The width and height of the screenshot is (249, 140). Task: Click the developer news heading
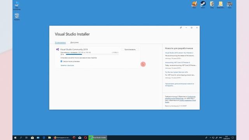point(179,48)
